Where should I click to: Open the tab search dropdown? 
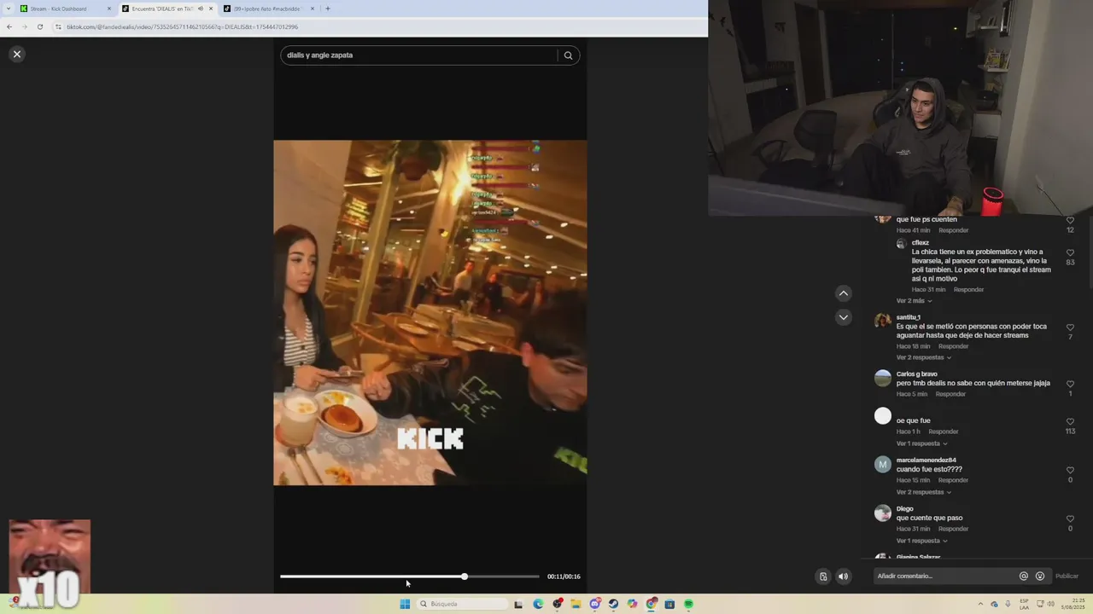point(8,9)
